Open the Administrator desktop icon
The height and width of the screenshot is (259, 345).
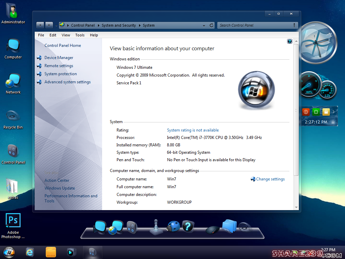click(x=13, y=13)
